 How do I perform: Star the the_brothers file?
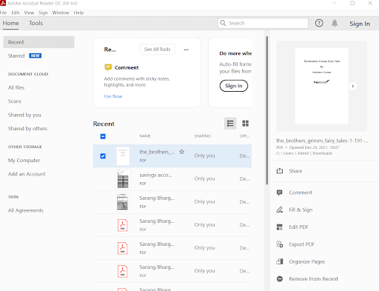pyautogui.click(x=182, y=152)
